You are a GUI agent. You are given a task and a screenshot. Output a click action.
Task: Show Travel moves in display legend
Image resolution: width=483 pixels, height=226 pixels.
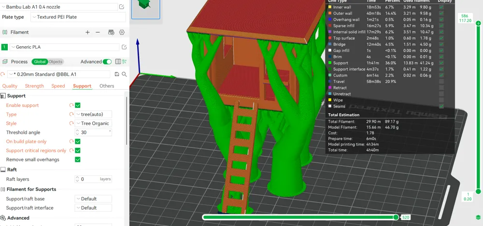click(x=441, y=81)
